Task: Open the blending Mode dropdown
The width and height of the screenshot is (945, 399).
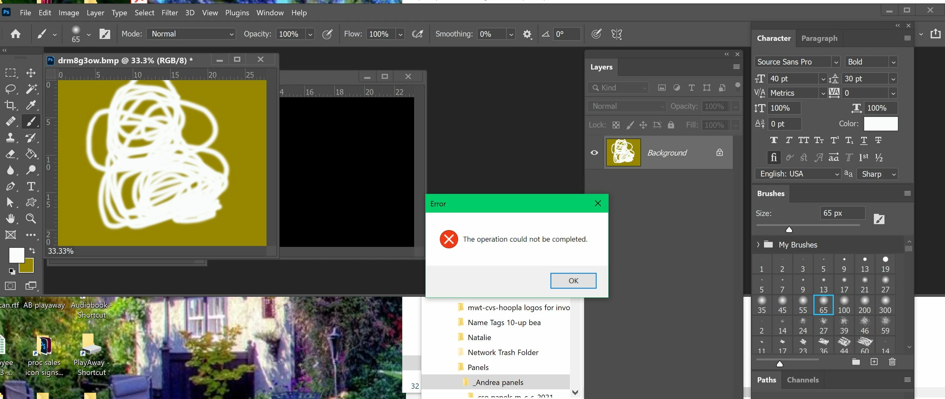Action: tap(191, 34)
